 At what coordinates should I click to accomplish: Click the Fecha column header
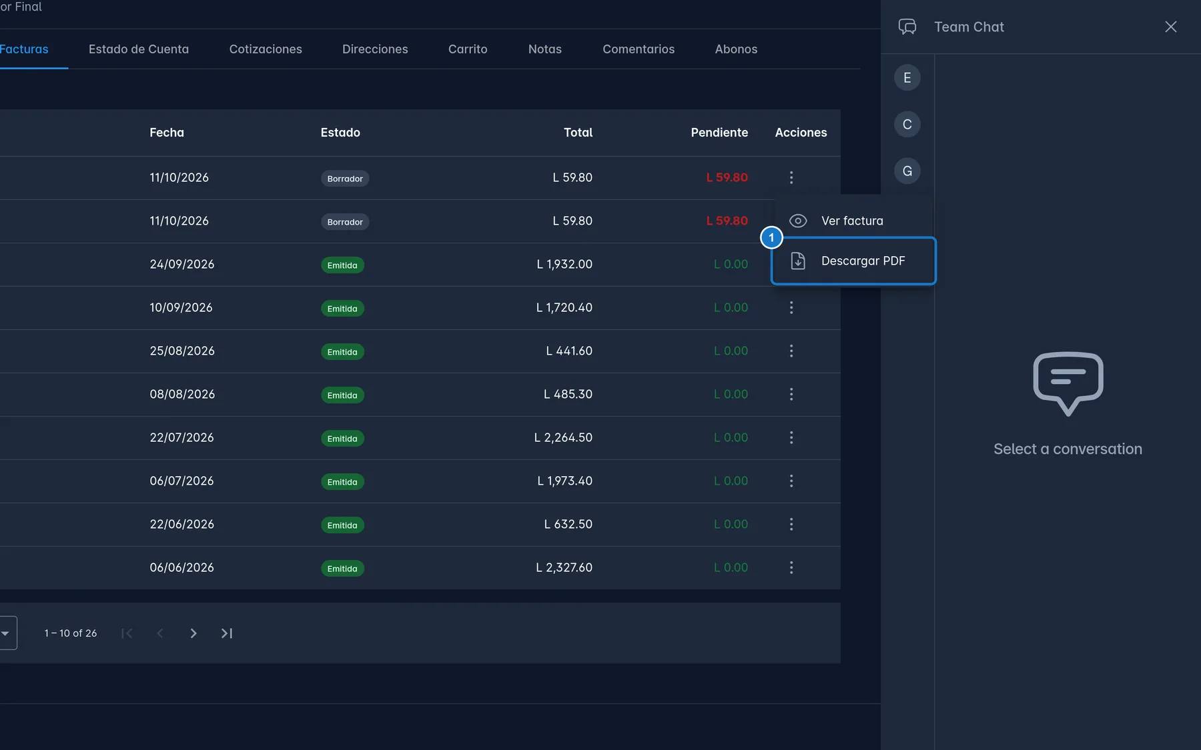pyautogui.click(x=167, y=133)
